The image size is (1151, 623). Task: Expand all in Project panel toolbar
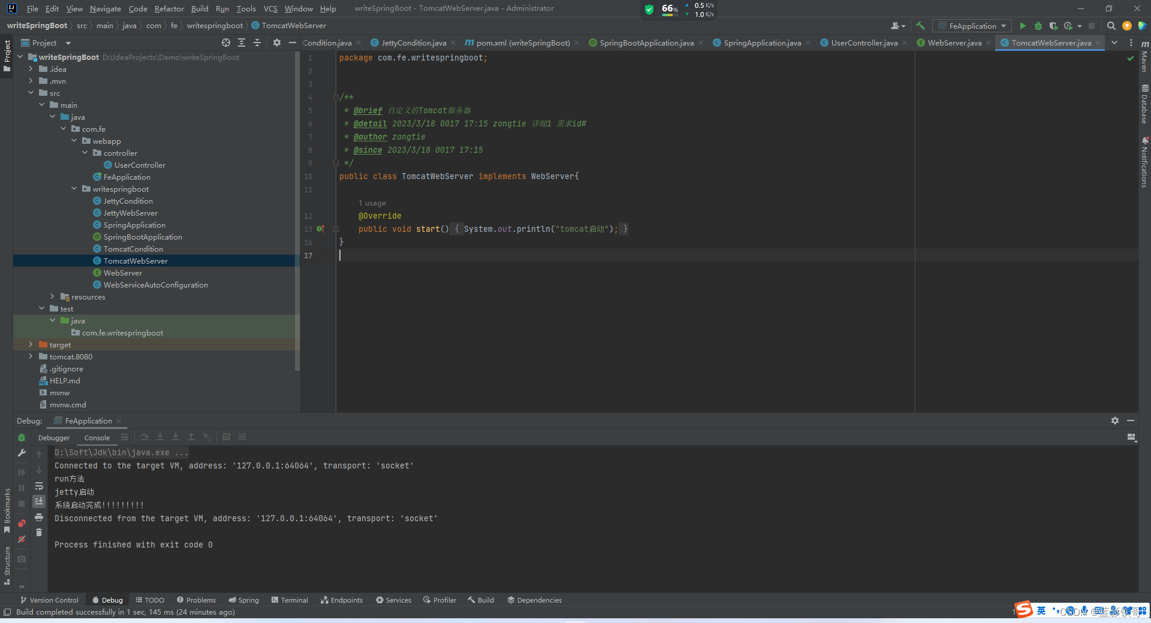242,43
